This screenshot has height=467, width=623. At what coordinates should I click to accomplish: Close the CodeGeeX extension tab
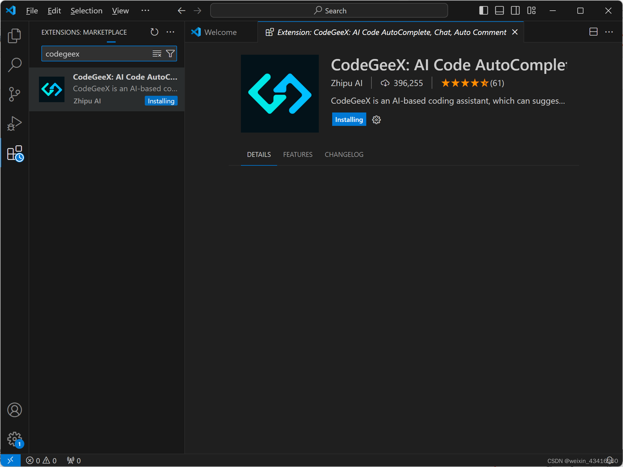515,32
